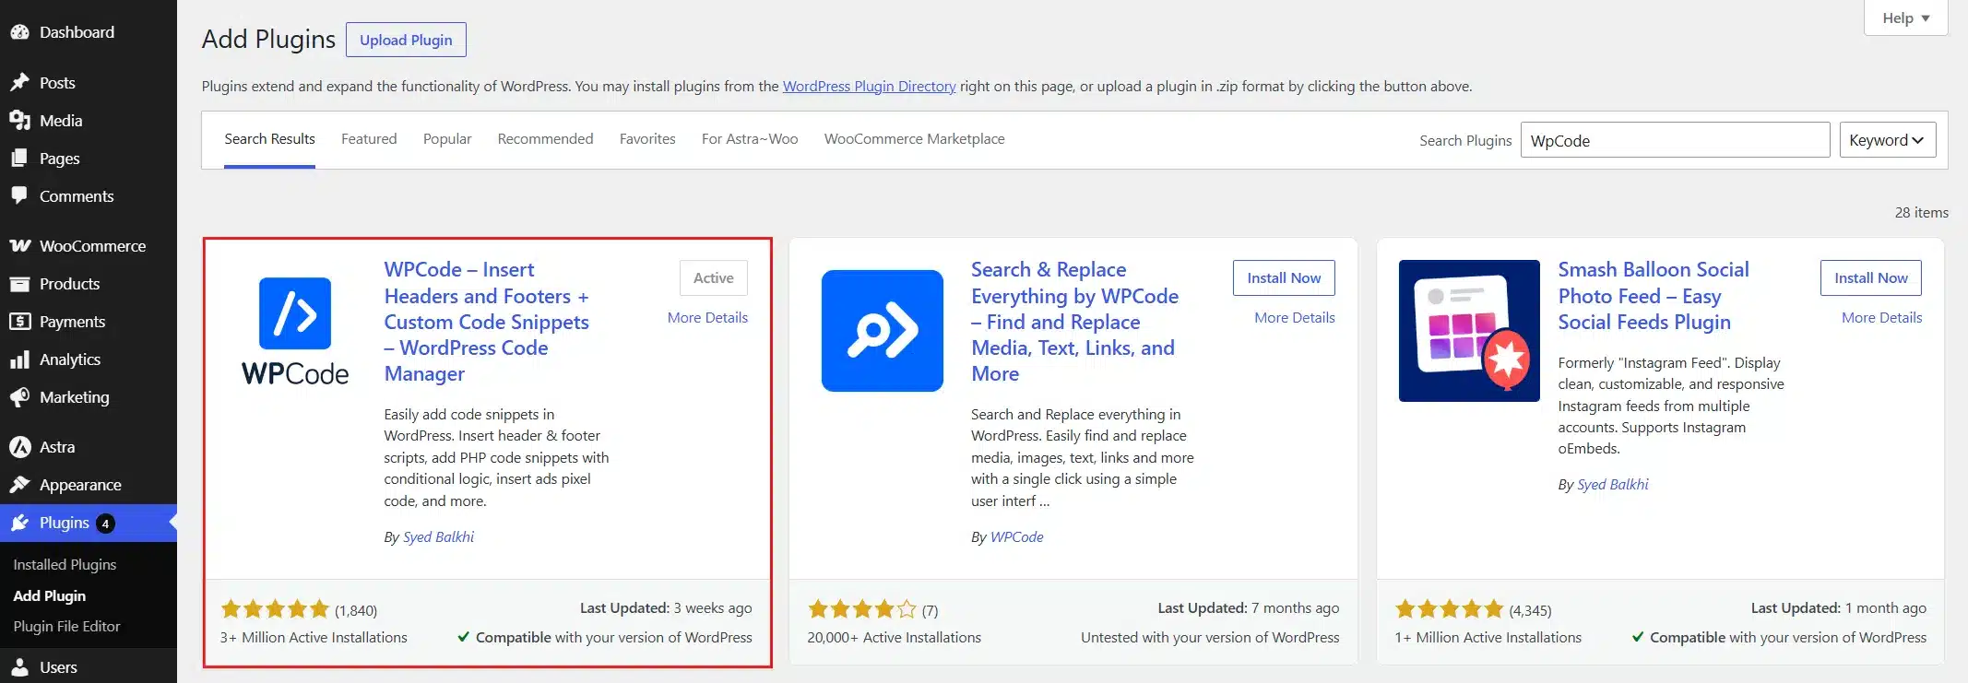The height and width of the screenshot is (683, 1968).
Task: Click the Marketing megaphone icon
Action: tap(19, 397)
